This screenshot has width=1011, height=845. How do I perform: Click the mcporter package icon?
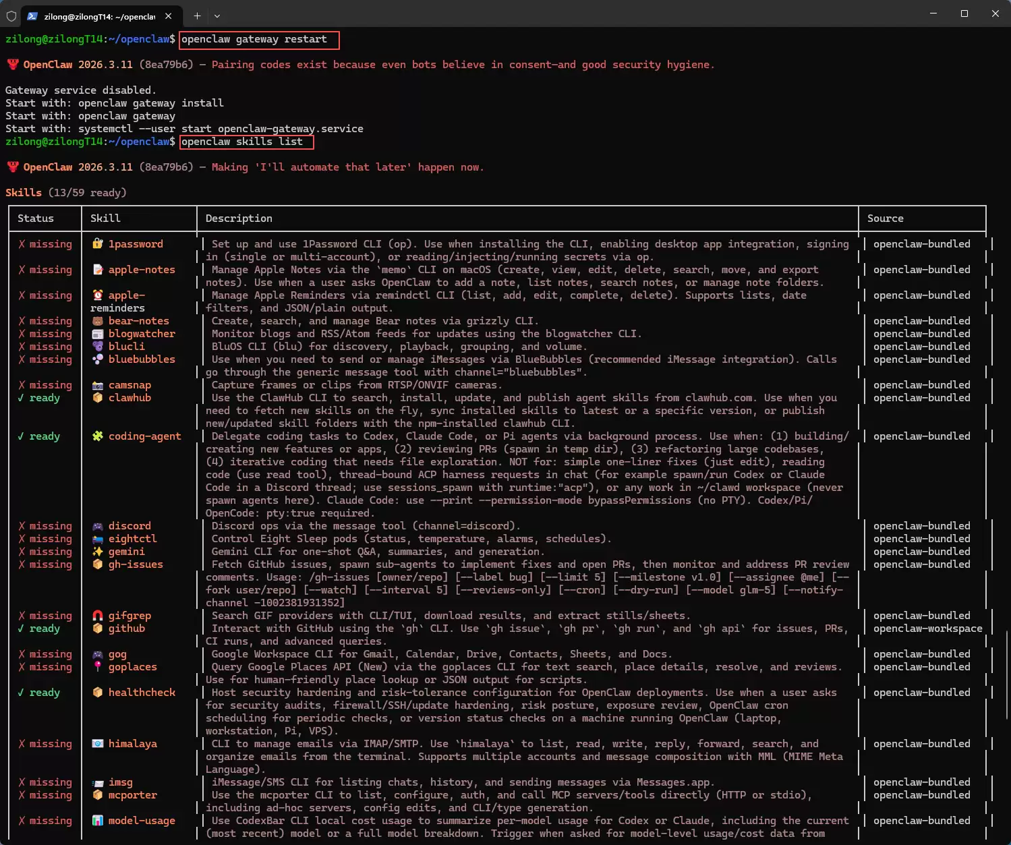pos(98,795)
